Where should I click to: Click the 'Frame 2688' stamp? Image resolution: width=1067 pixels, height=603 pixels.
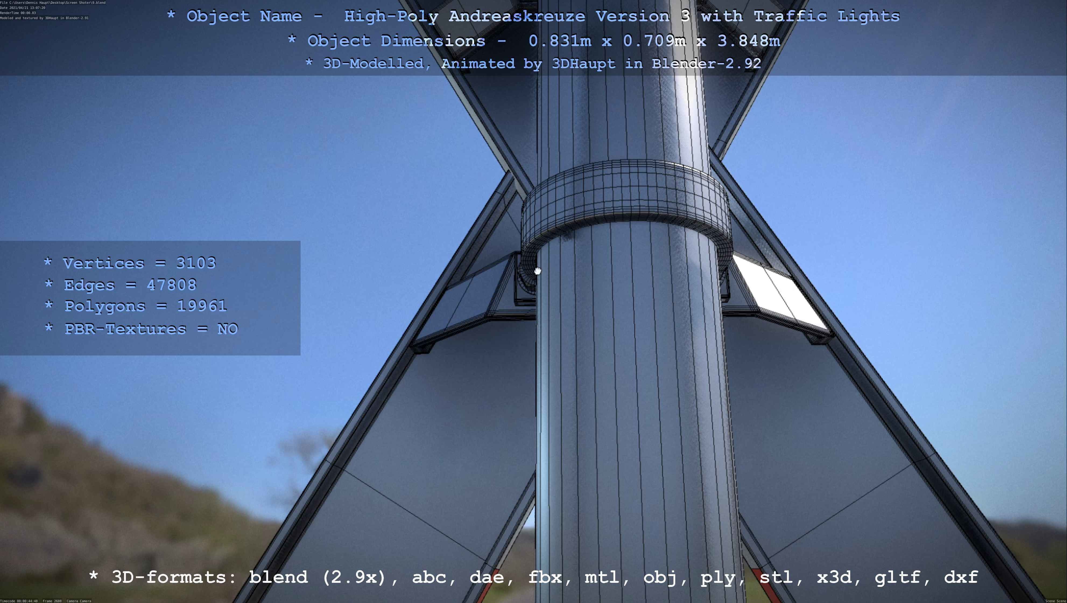pos(52,601)
